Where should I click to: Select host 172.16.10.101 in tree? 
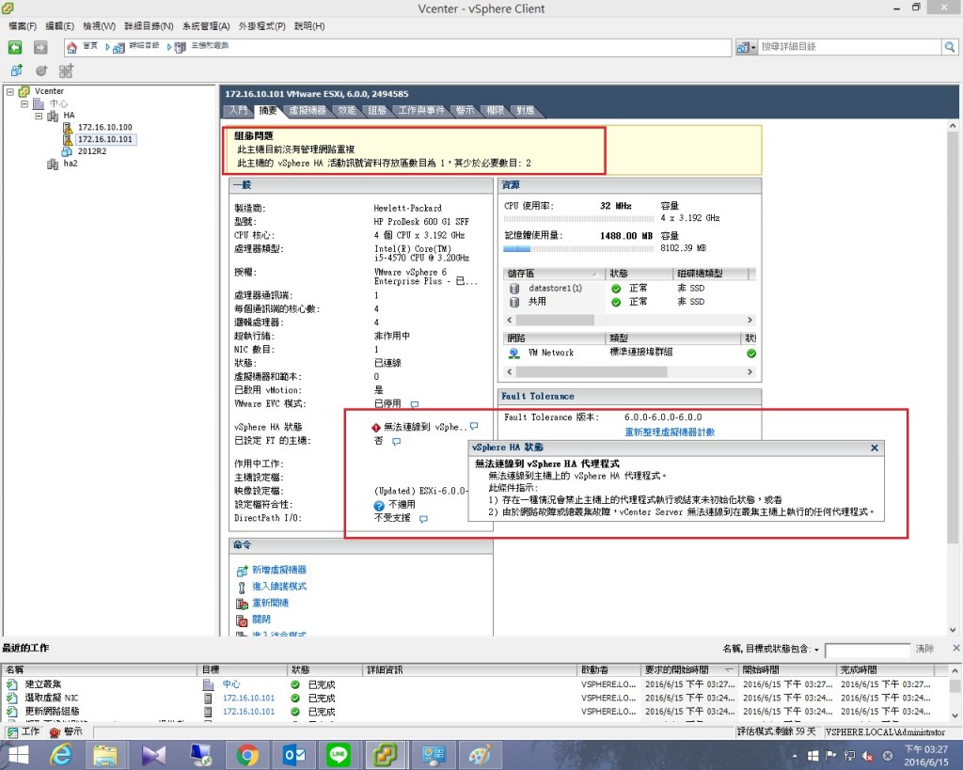[105, 139]
